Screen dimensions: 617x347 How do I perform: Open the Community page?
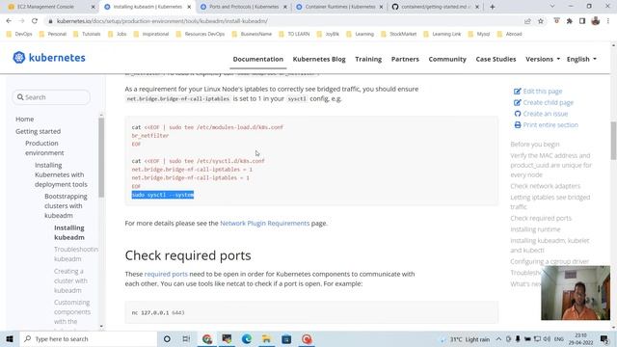(x=447, y=59)
